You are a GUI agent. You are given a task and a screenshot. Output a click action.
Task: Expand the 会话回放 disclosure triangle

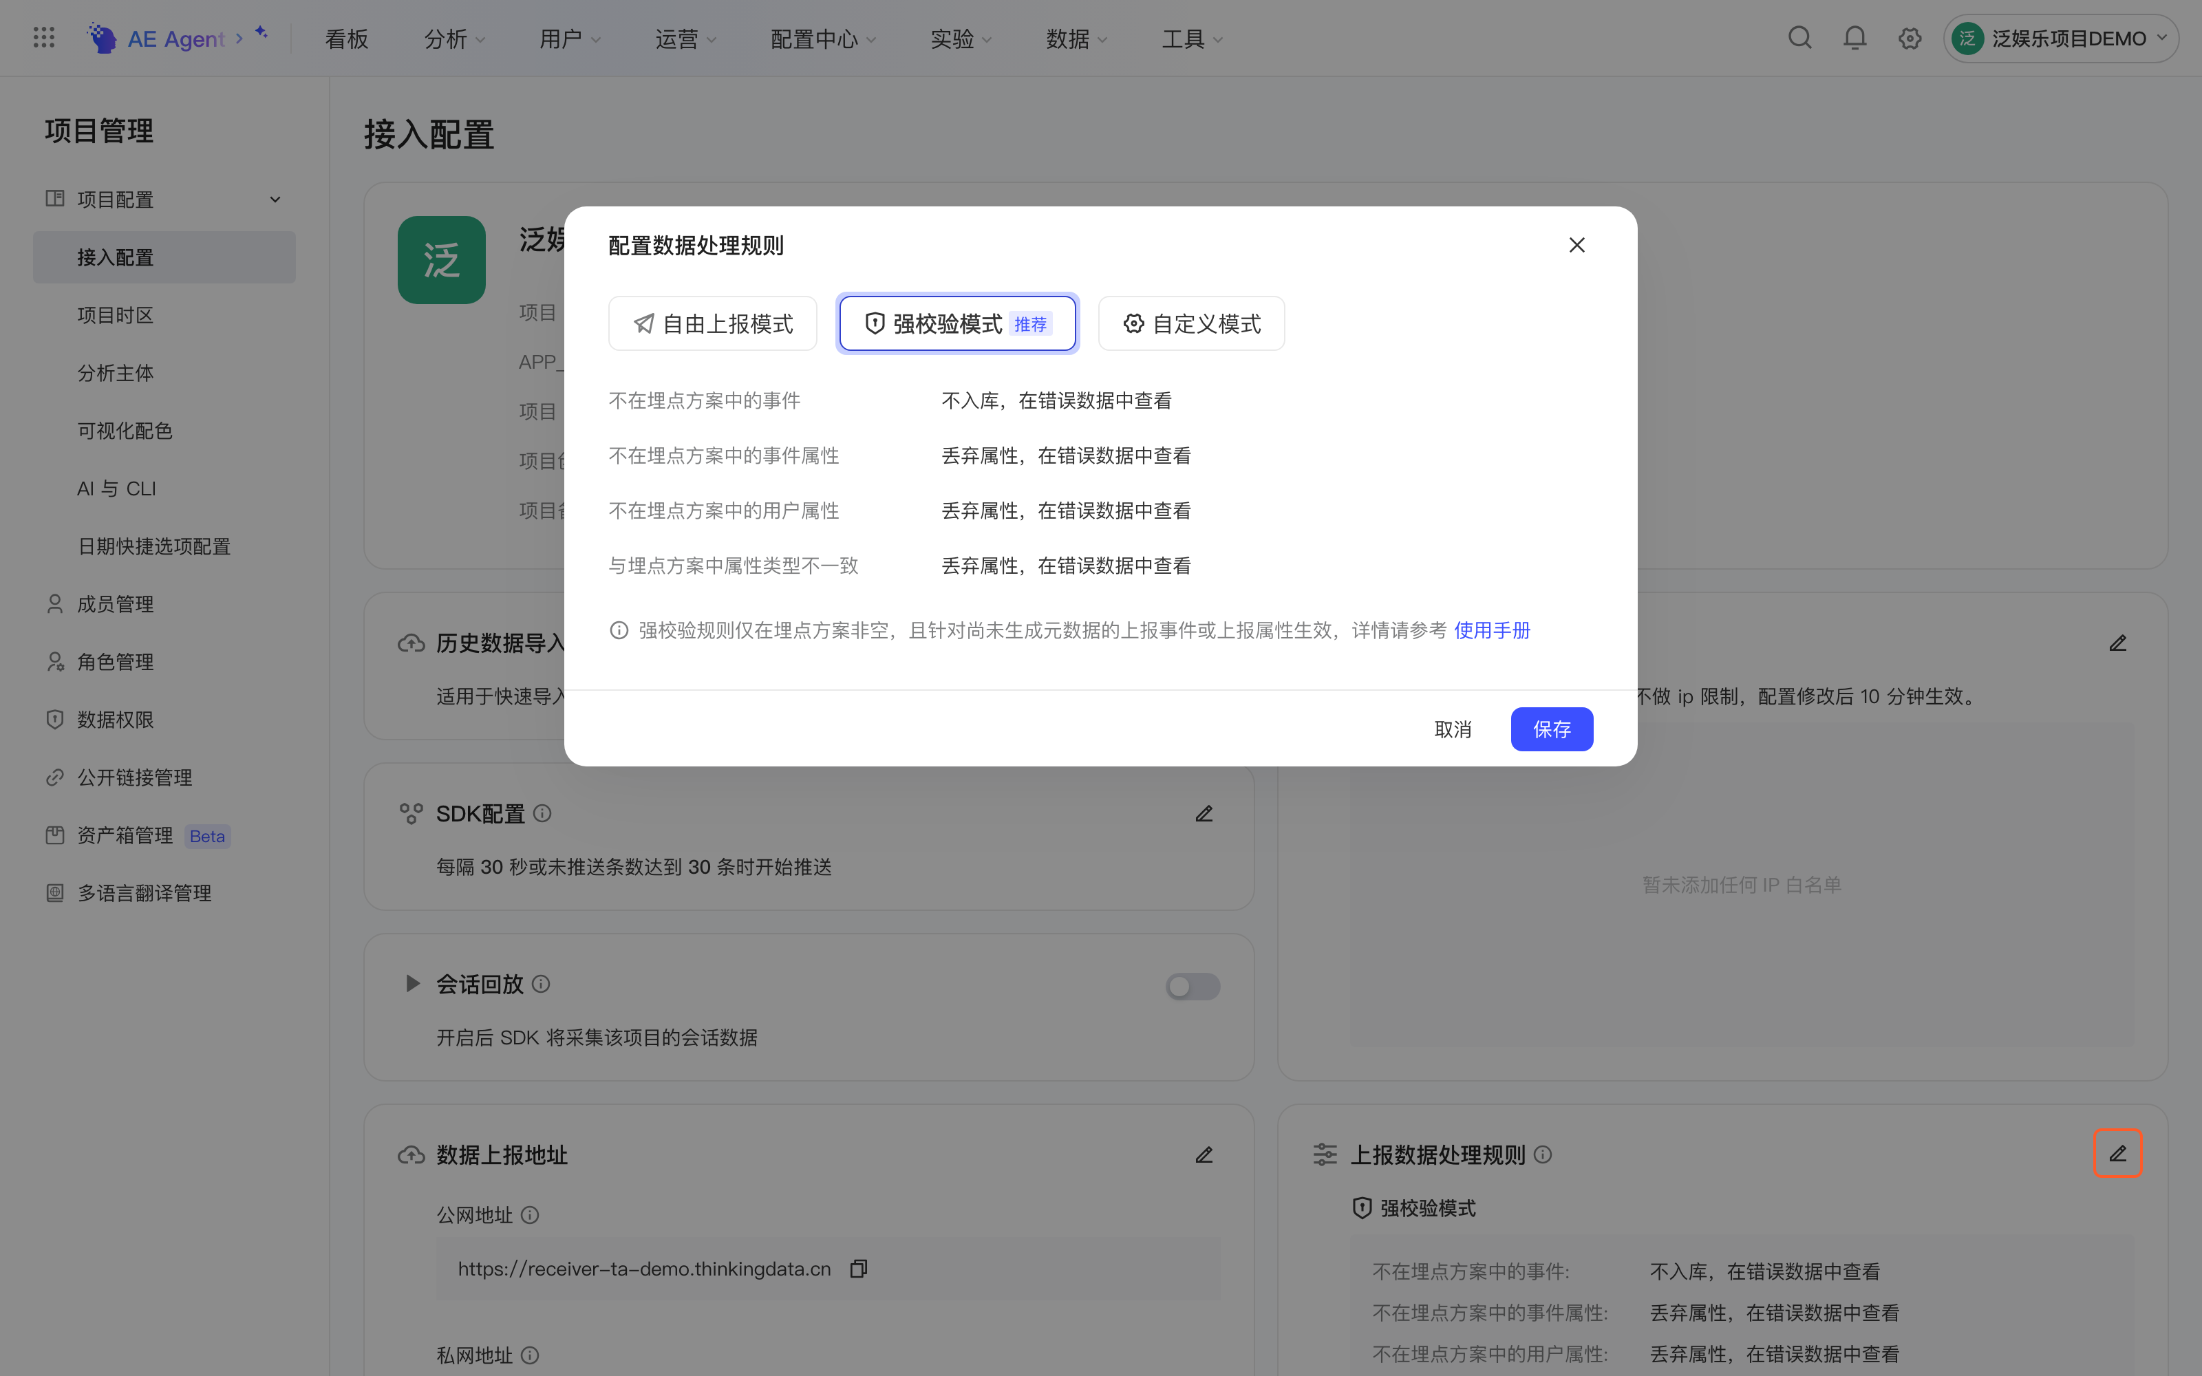point(412,984)
